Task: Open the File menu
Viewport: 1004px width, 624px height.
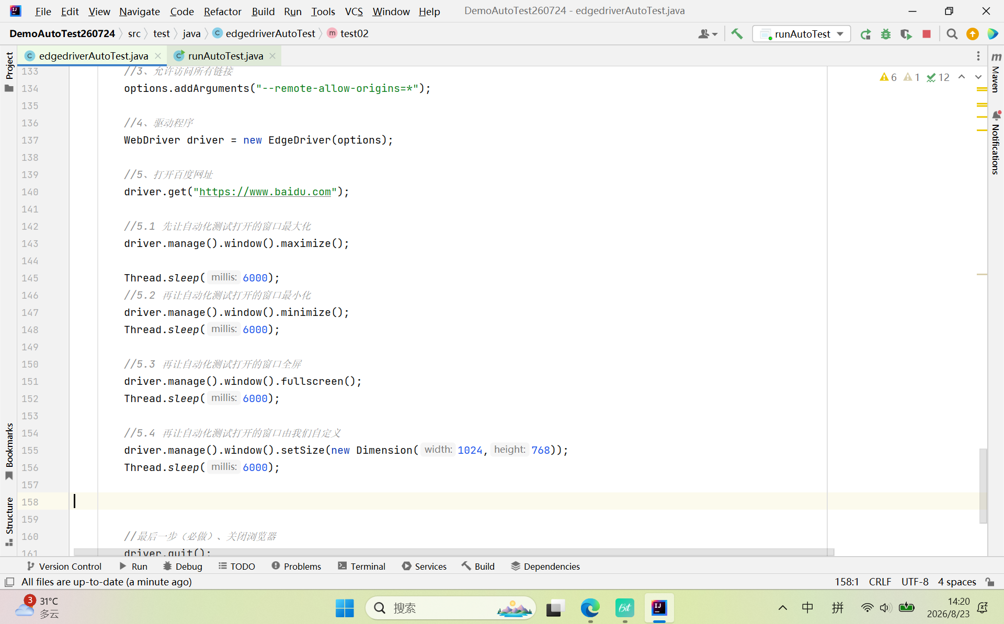Action: pyautogui.click(x=43, y=11)
